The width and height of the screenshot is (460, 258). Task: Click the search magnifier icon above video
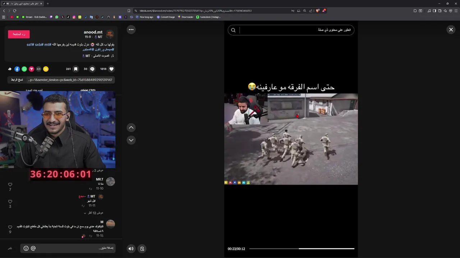pyautogui.click(x=233, y=30)
